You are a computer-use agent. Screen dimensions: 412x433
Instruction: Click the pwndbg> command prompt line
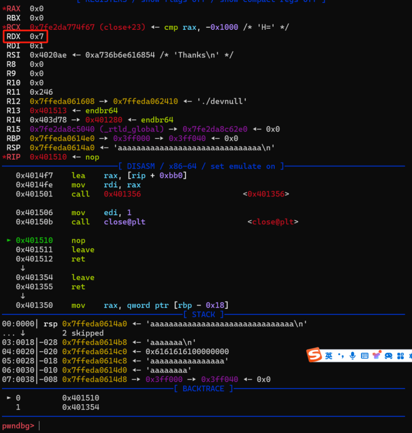[20, 426]
